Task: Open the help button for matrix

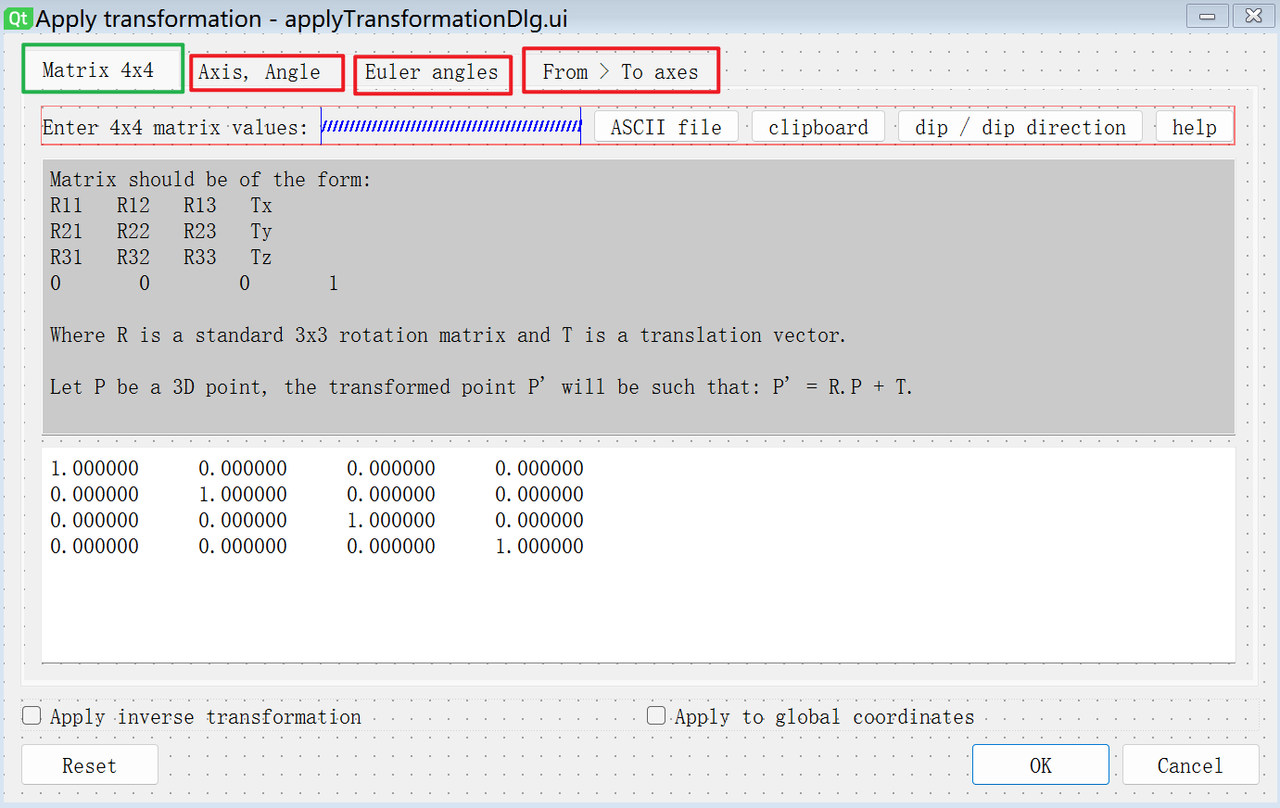Action: [1194, 127]
